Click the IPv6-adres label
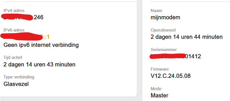 click(14, 30)
